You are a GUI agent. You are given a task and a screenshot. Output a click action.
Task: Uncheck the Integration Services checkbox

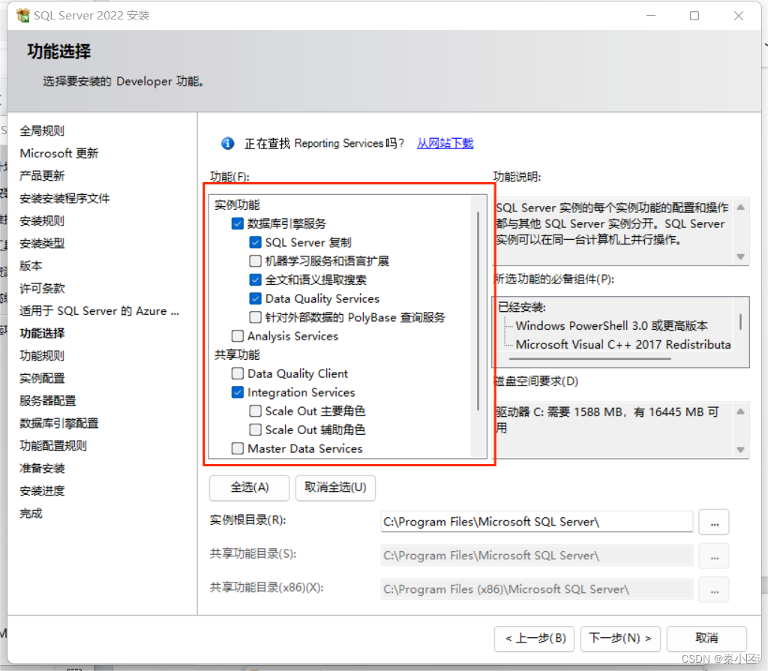(238, 392)
